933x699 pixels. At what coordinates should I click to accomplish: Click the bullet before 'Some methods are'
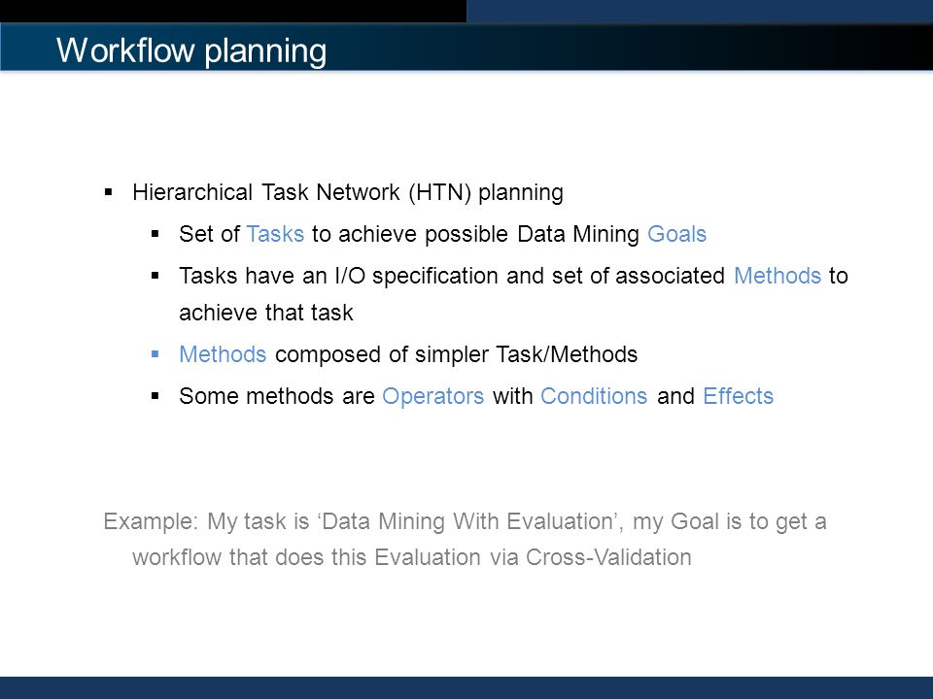coord(155,396)
